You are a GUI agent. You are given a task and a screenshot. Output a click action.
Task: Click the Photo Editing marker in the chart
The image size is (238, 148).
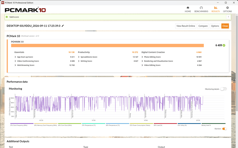[165, 114]
